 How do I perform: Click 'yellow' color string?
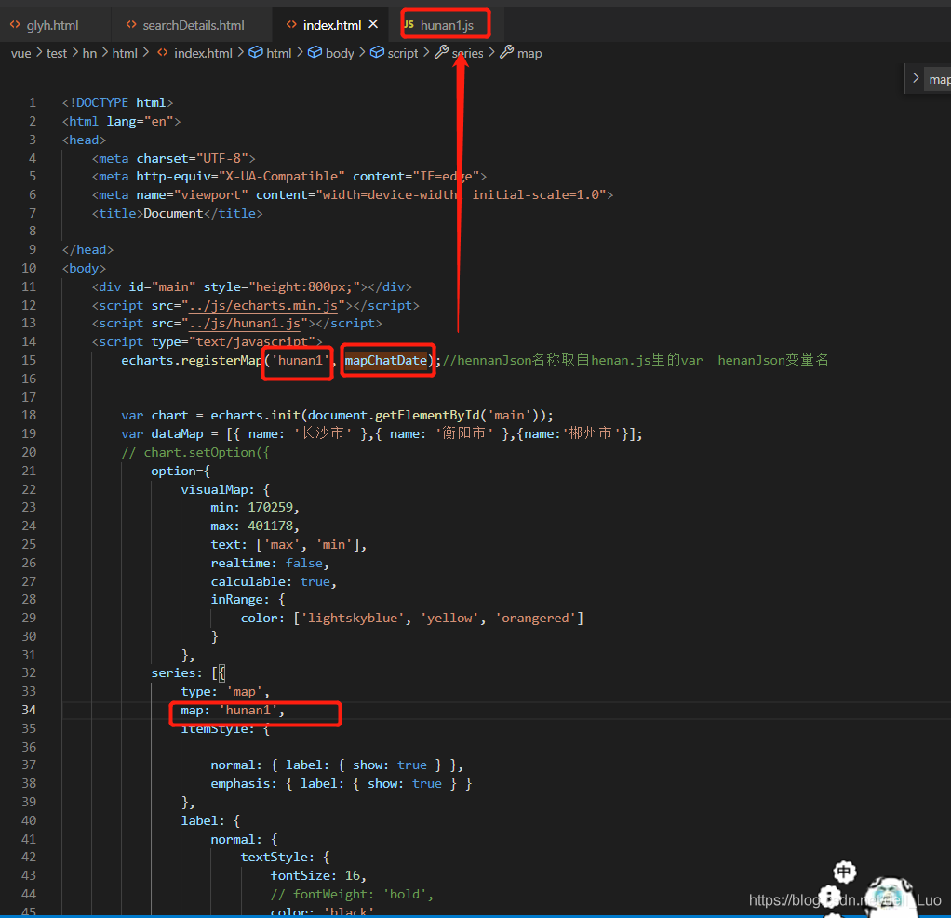449,618
